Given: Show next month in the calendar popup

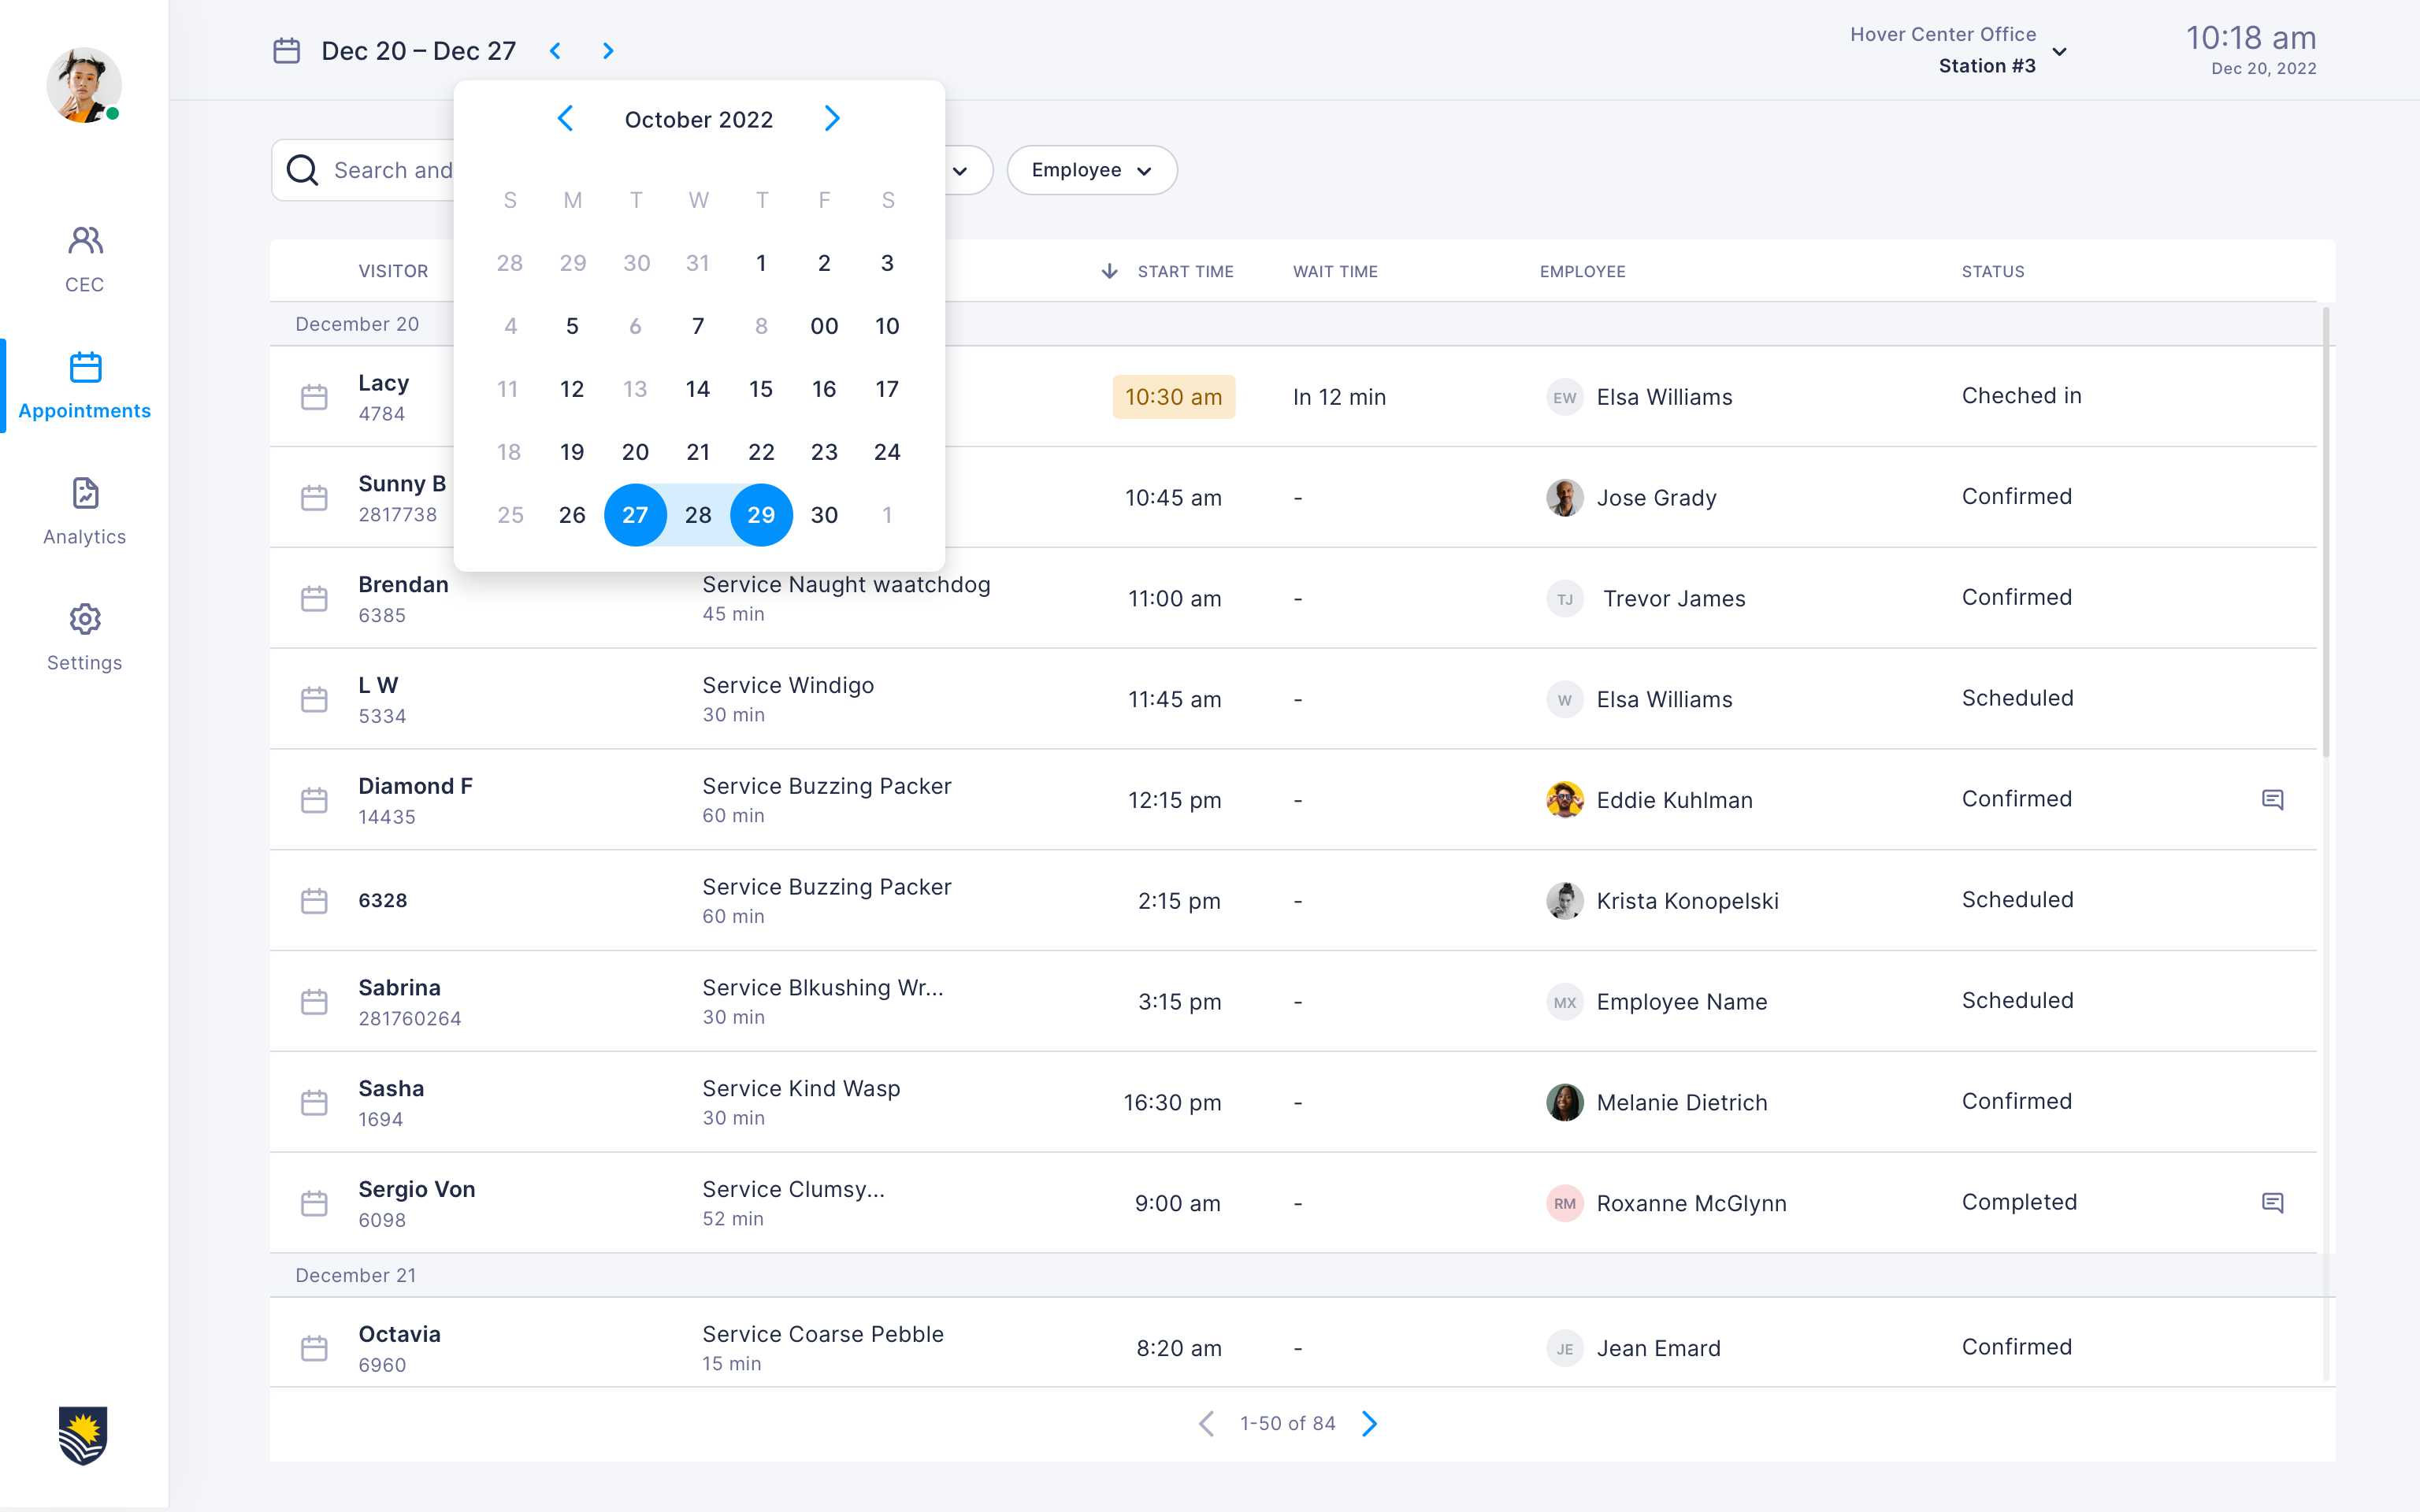Looking at the screenshot, I should (x=832, y=119).
